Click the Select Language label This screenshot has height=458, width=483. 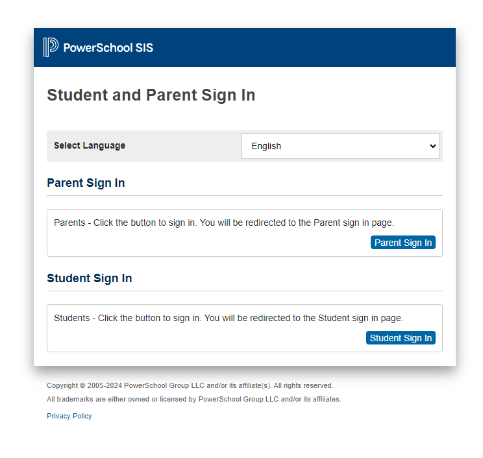coord(90,146)
